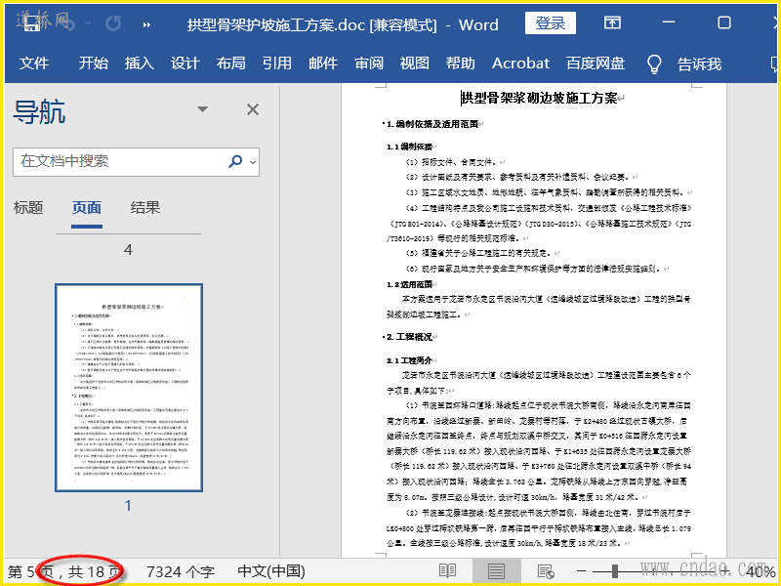The height and width of the screenshot is (586, 781).
Task: Close the 导航 navigation pane
Action: (x=253, y=109)
